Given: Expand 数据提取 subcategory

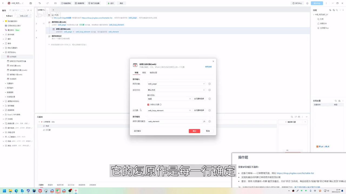Looking at the screenshot, I should tap(5, 92).
